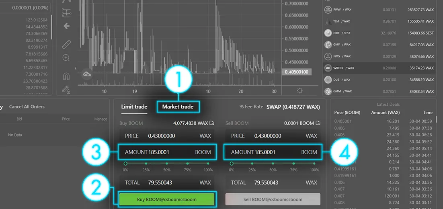Collapse the chart drawing toolbar chevron

(x=76, y=68)
